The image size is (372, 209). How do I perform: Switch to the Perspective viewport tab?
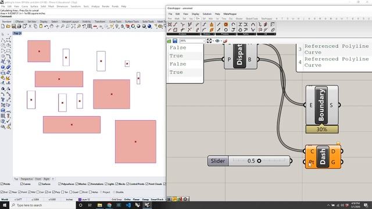tap(27, 179)
